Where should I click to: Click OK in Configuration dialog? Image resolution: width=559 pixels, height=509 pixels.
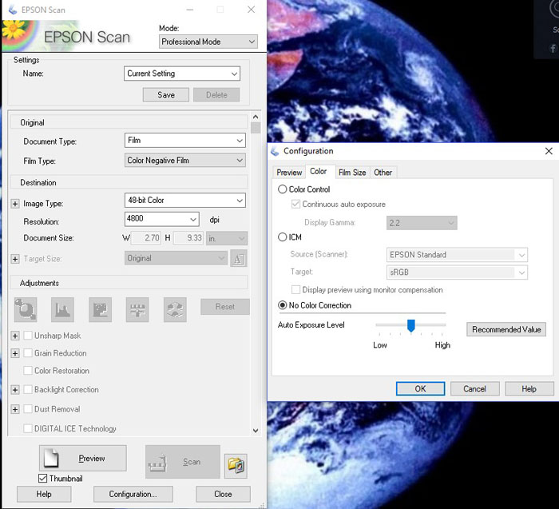point(420,388)
